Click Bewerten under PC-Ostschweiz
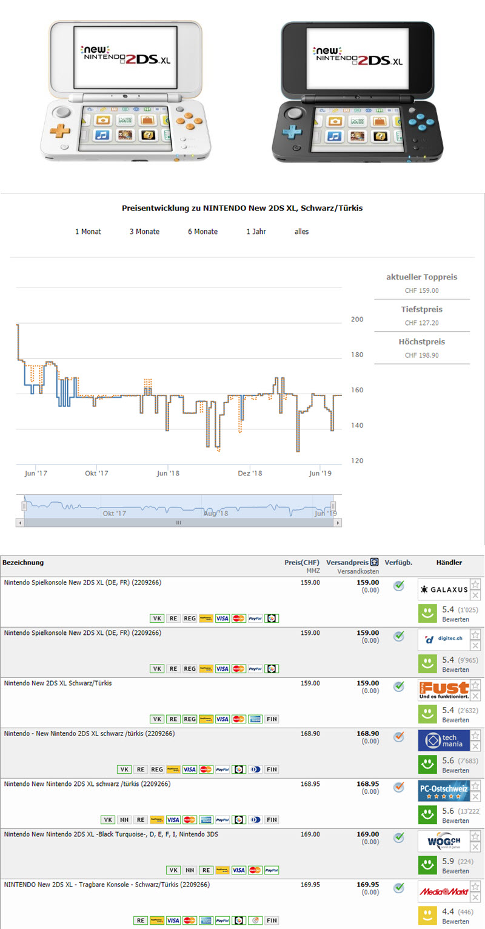 (455, 821)
